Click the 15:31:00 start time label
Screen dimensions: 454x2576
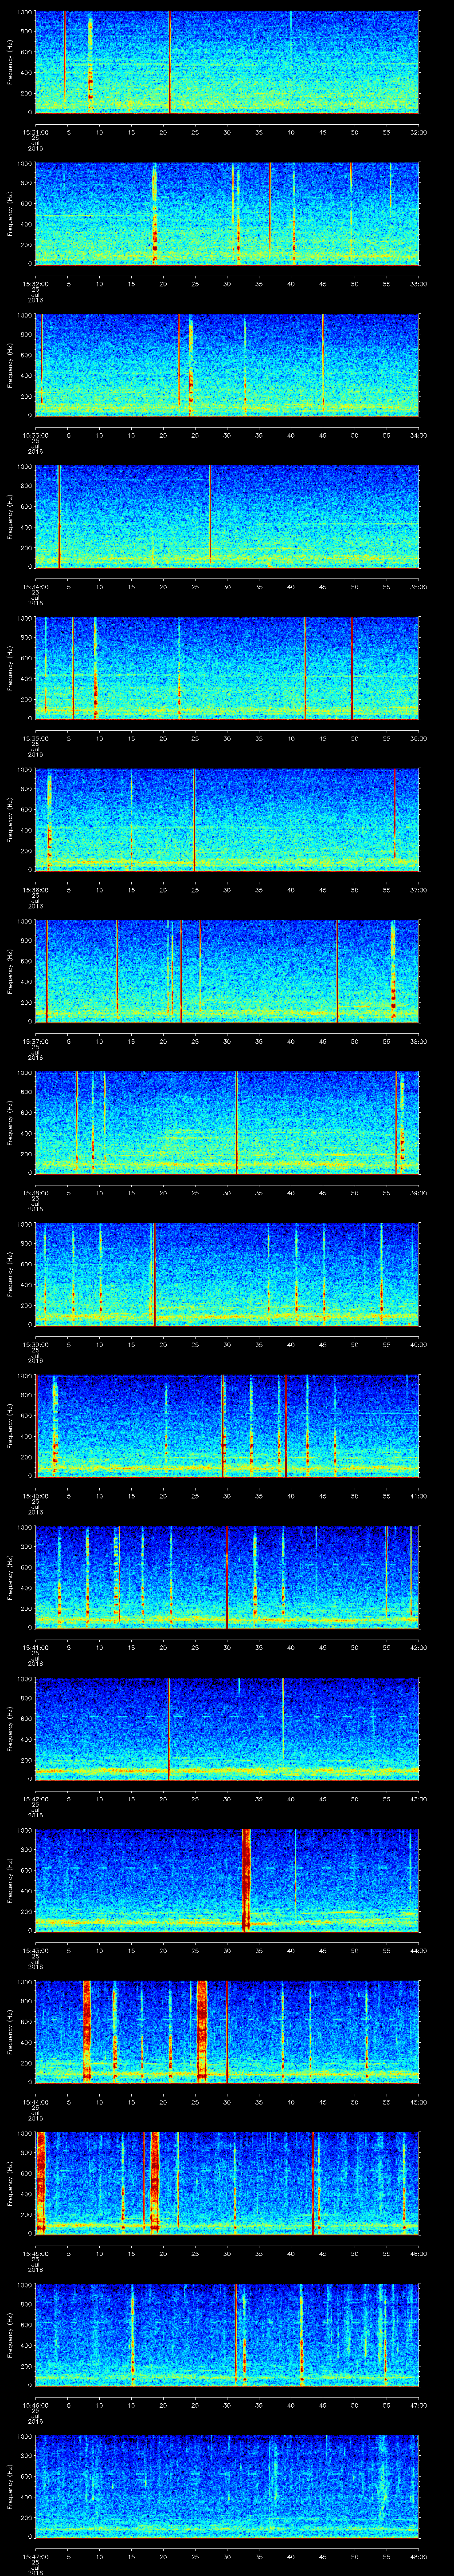[x=35, y=131]
